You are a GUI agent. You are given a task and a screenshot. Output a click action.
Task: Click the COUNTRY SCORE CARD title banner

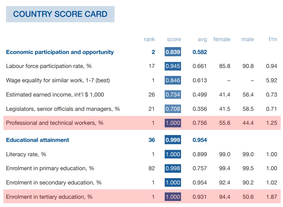coord(60,14)
